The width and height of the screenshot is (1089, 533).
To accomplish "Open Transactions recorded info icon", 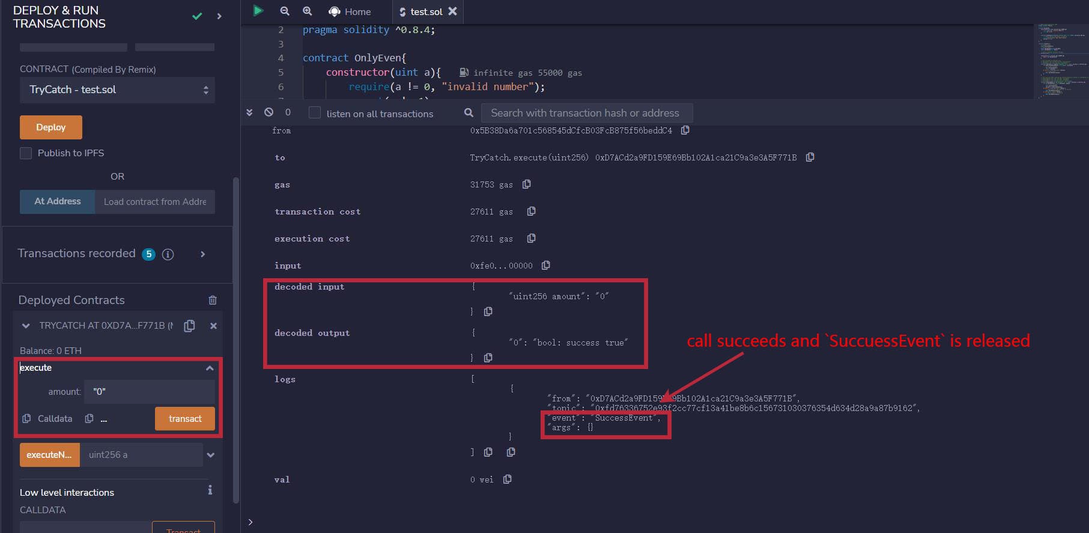I will [x=168, y=254].
